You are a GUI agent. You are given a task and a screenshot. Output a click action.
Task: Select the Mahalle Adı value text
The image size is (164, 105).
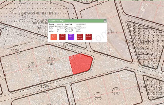click(x=60, y=26)
